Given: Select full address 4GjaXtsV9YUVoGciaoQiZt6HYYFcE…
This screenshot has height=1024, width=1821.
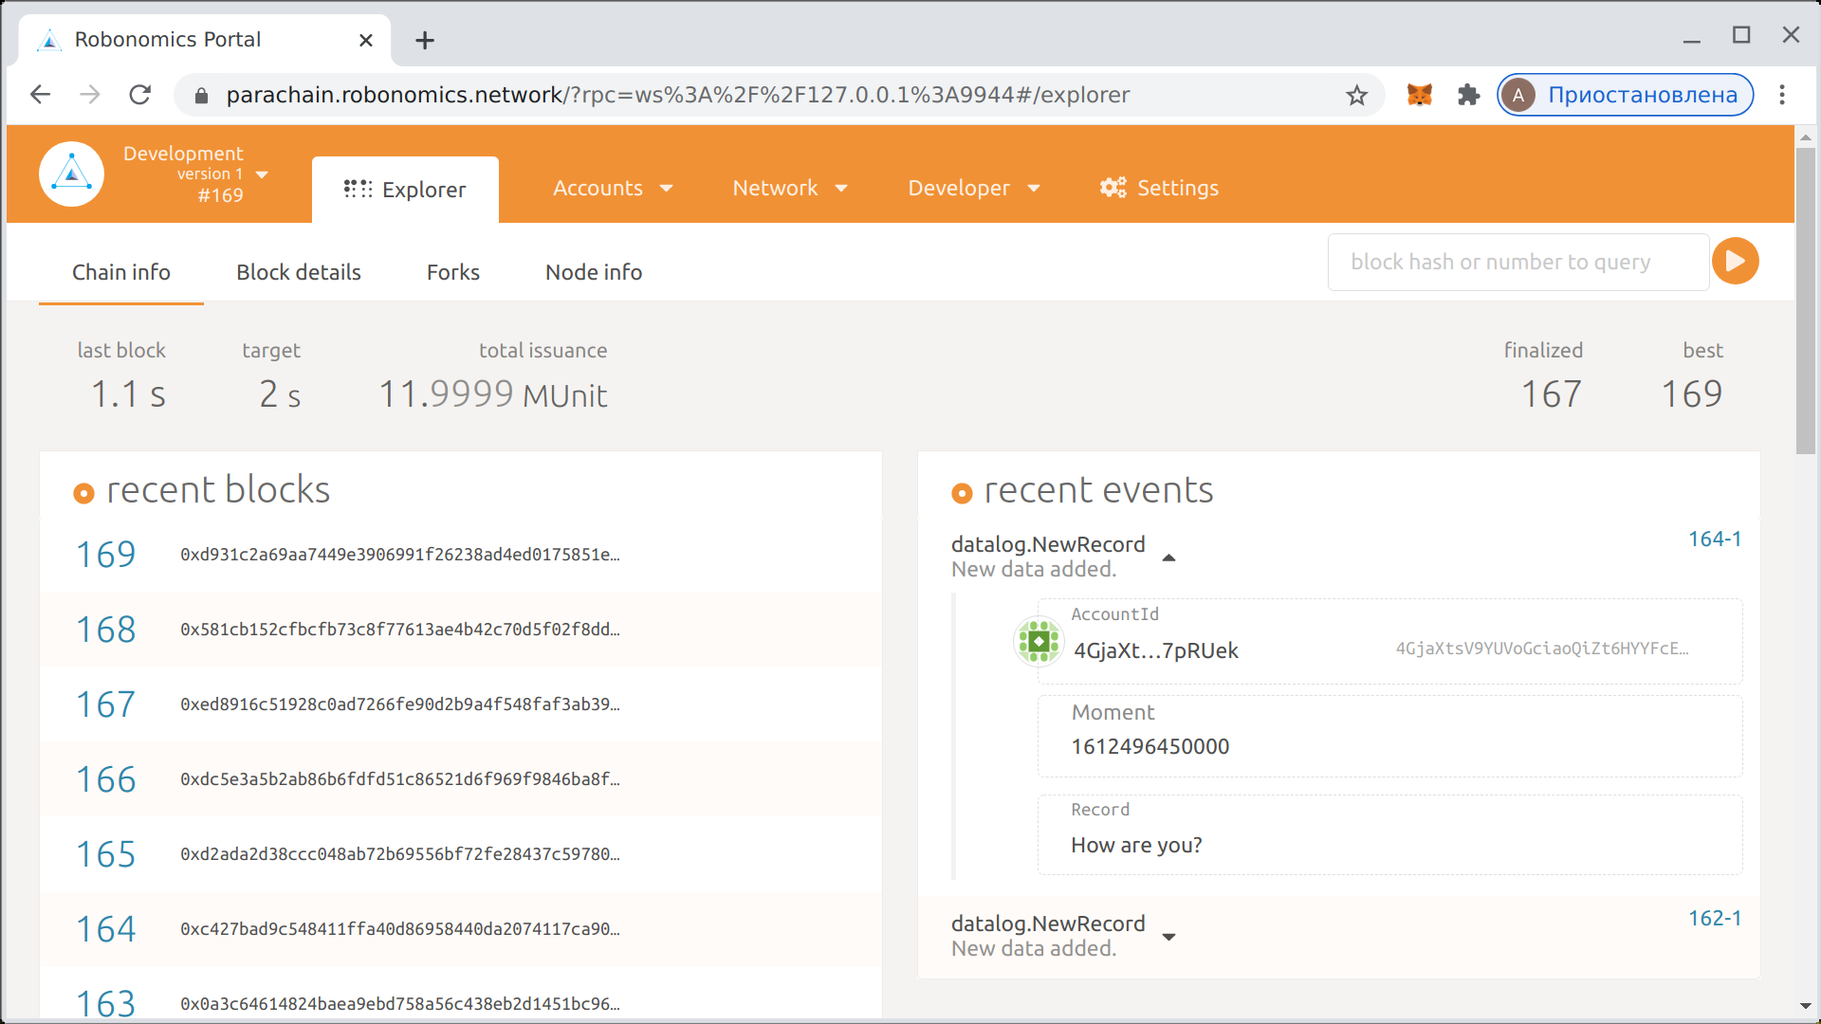Looking at the screenshot, I should click(x=1542, y=649).
